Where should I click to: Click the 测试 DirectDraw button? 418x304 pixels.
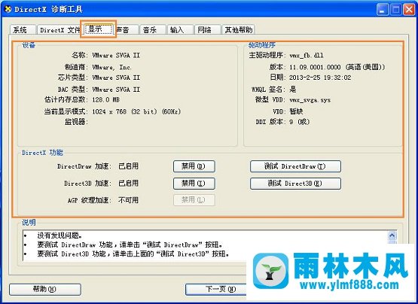[x=295, y=166]
